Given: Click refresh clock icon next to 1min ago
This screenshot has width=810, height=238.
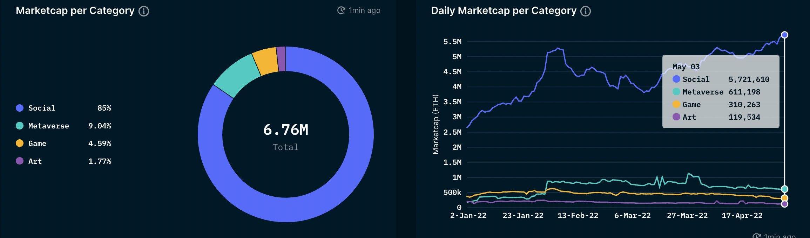Looking at the screenshot, I should (x=341, y=10).
